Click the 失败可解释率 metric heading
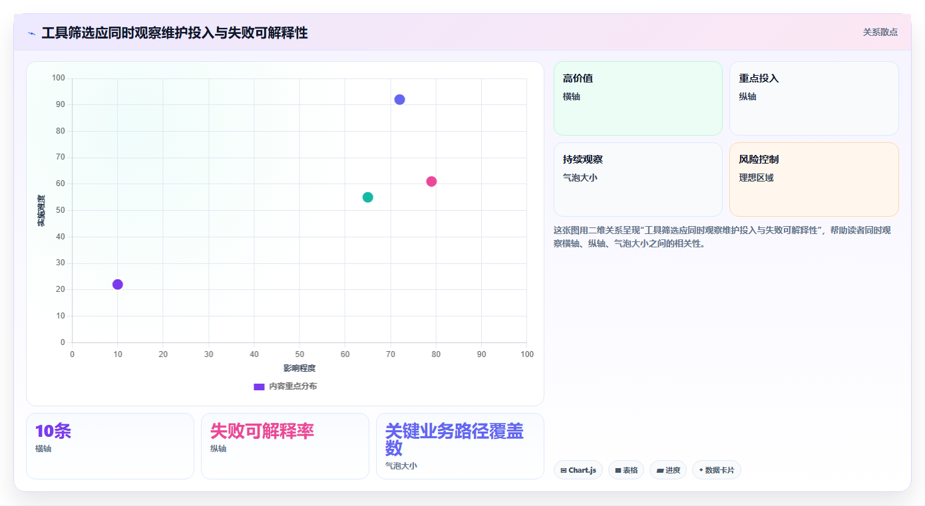This screenshot has height=506, width=925. tap(262, 431)
